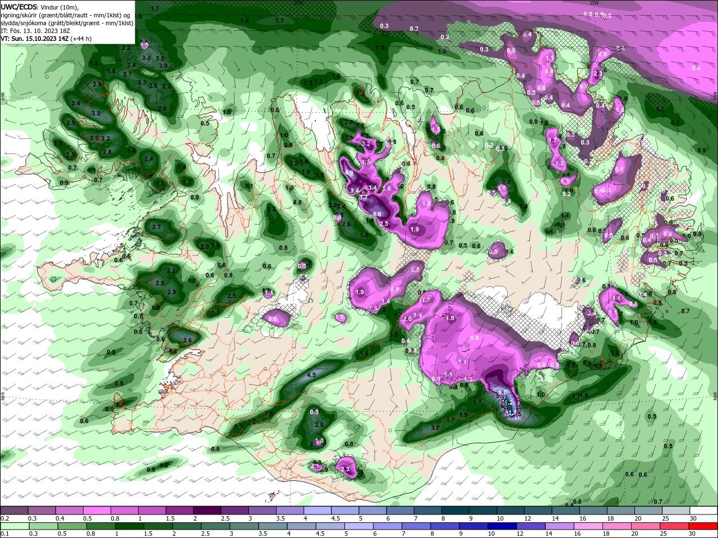Click the 4.9 value on the map
718x538 pixels.
pos(349,173)
